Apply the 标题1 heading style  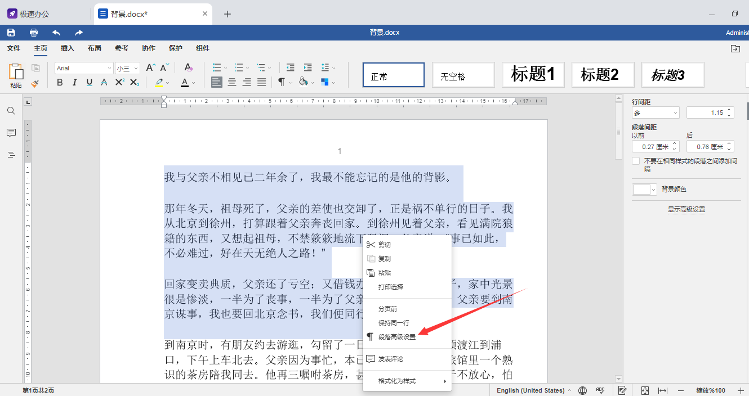pos(533,74)
